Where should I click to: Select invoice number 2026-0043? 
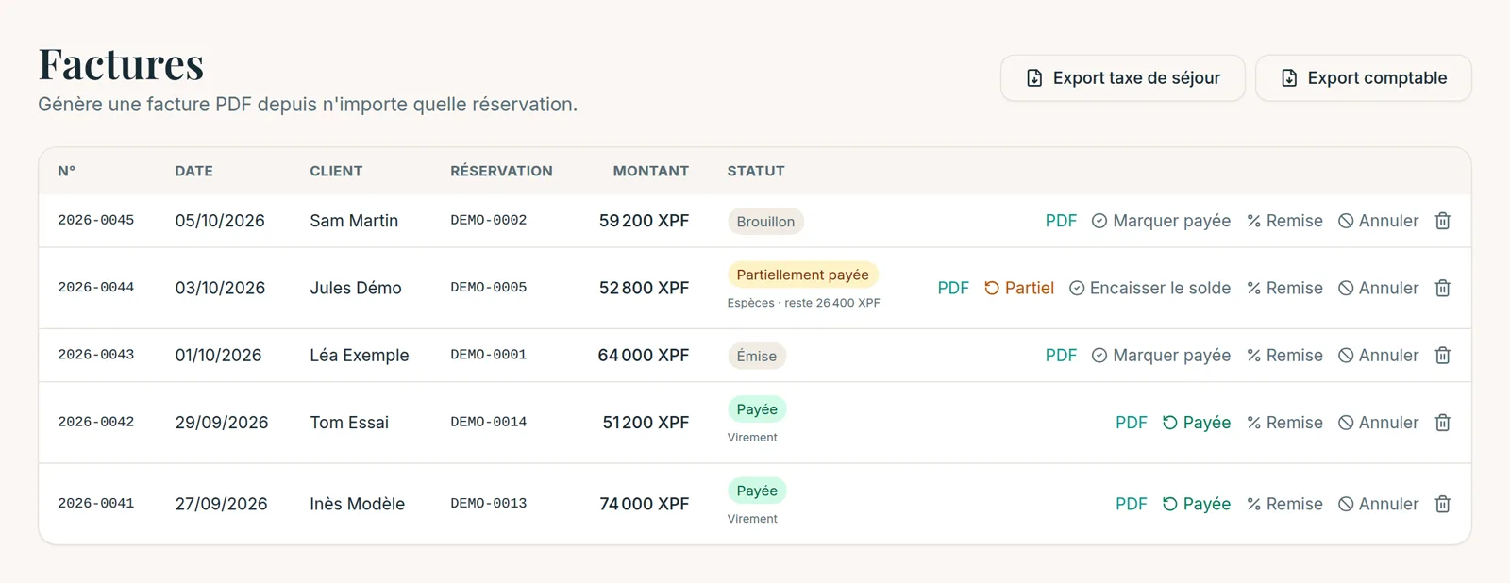[96, 355]
